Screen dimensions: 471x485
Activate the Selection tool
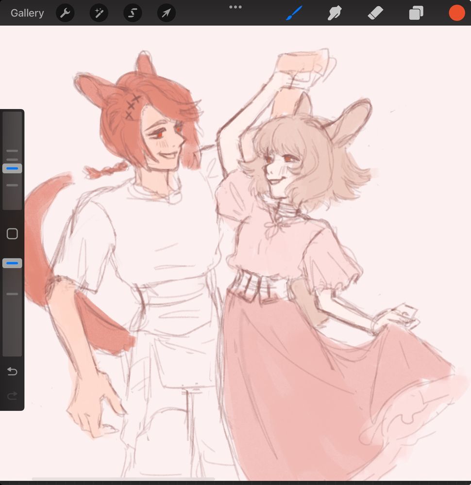pos(133,13)
